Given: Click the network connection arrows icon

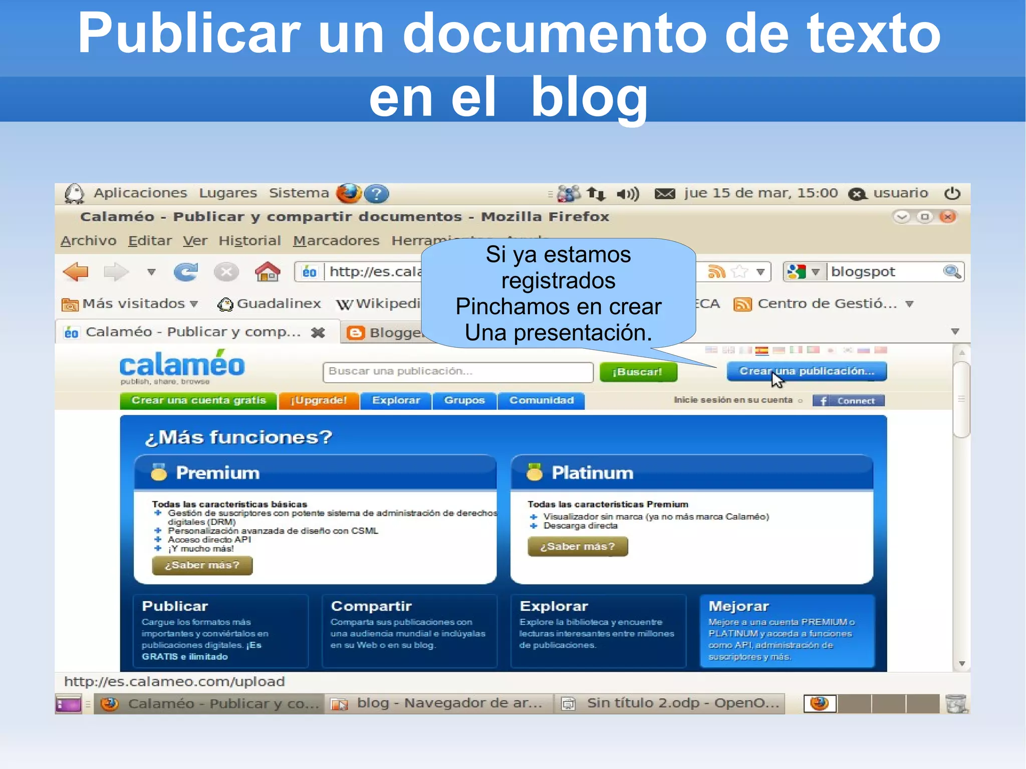Looking at the screenshot, I should [x=596, y=194].
